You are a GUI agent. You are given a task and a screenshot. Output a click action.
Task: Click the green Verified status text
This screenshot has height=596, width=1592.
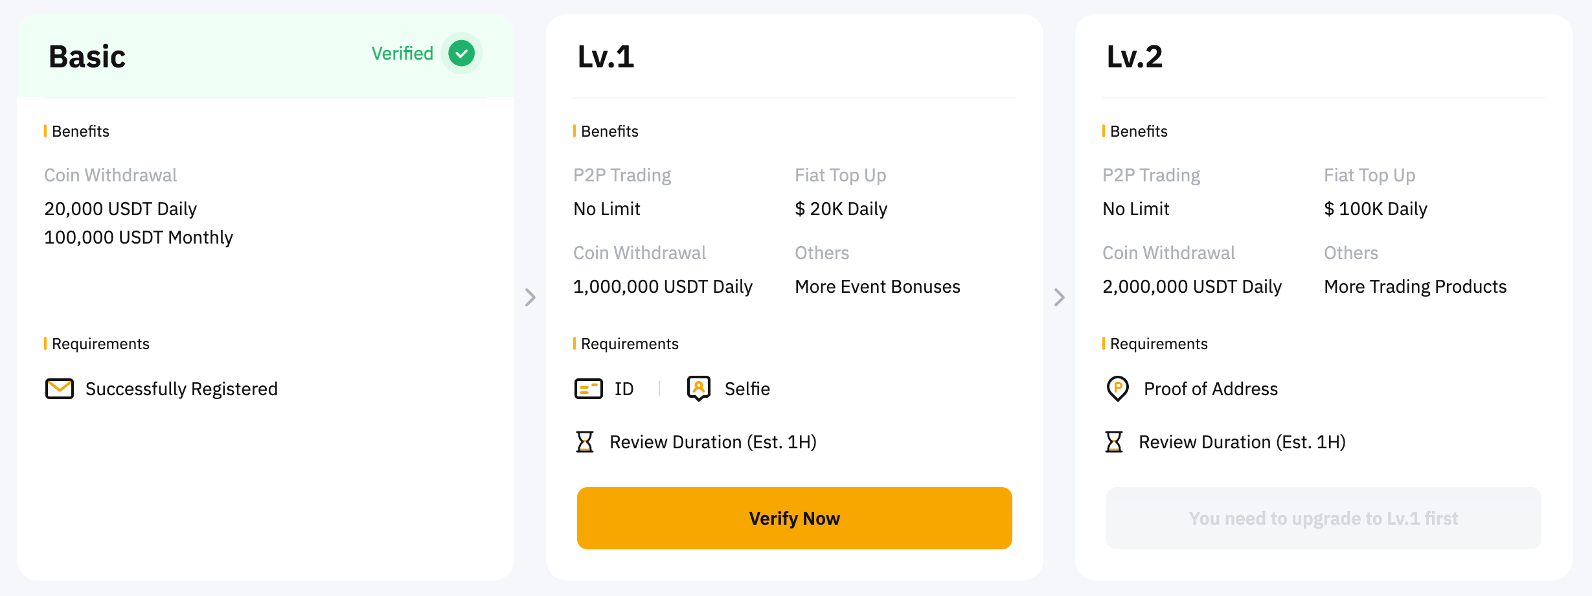[402, 54]
